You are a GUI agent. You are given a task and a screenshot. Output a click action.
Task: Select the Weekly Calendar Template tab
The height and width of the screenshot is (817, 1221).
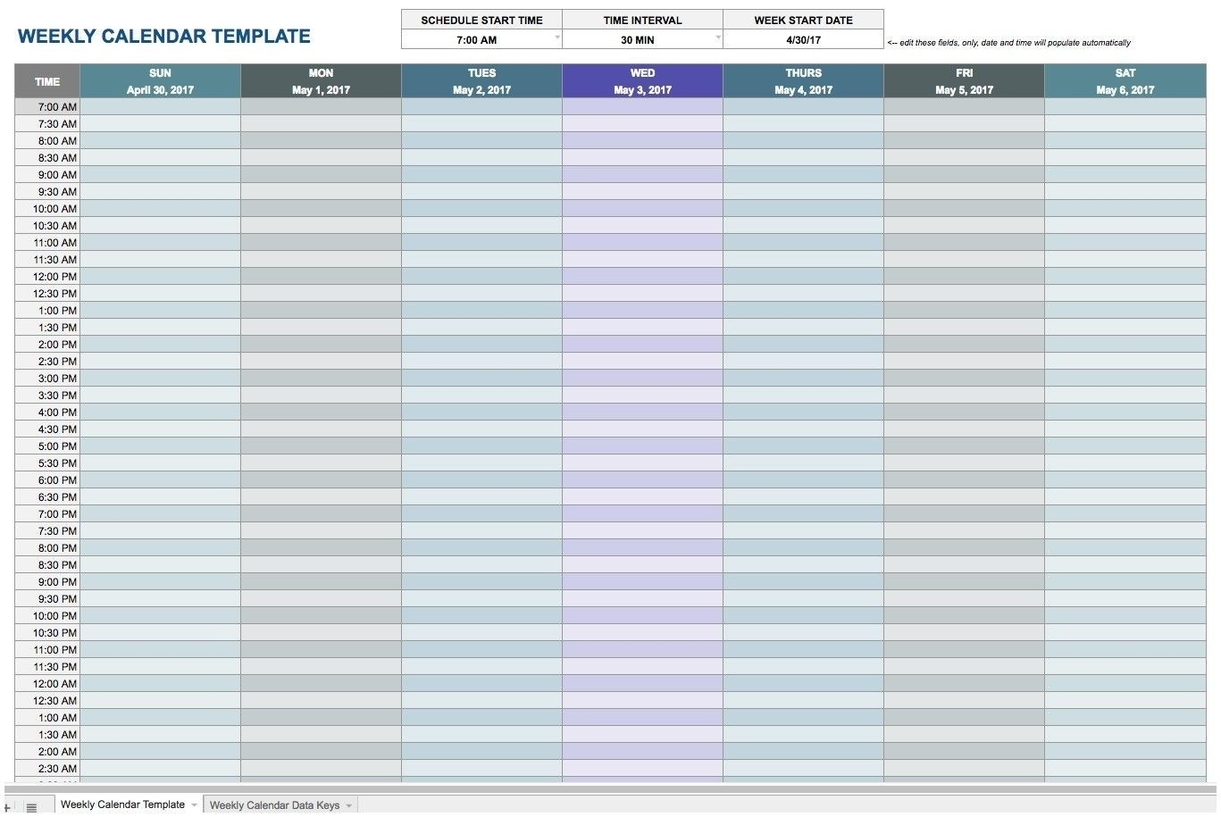point(122,804)
